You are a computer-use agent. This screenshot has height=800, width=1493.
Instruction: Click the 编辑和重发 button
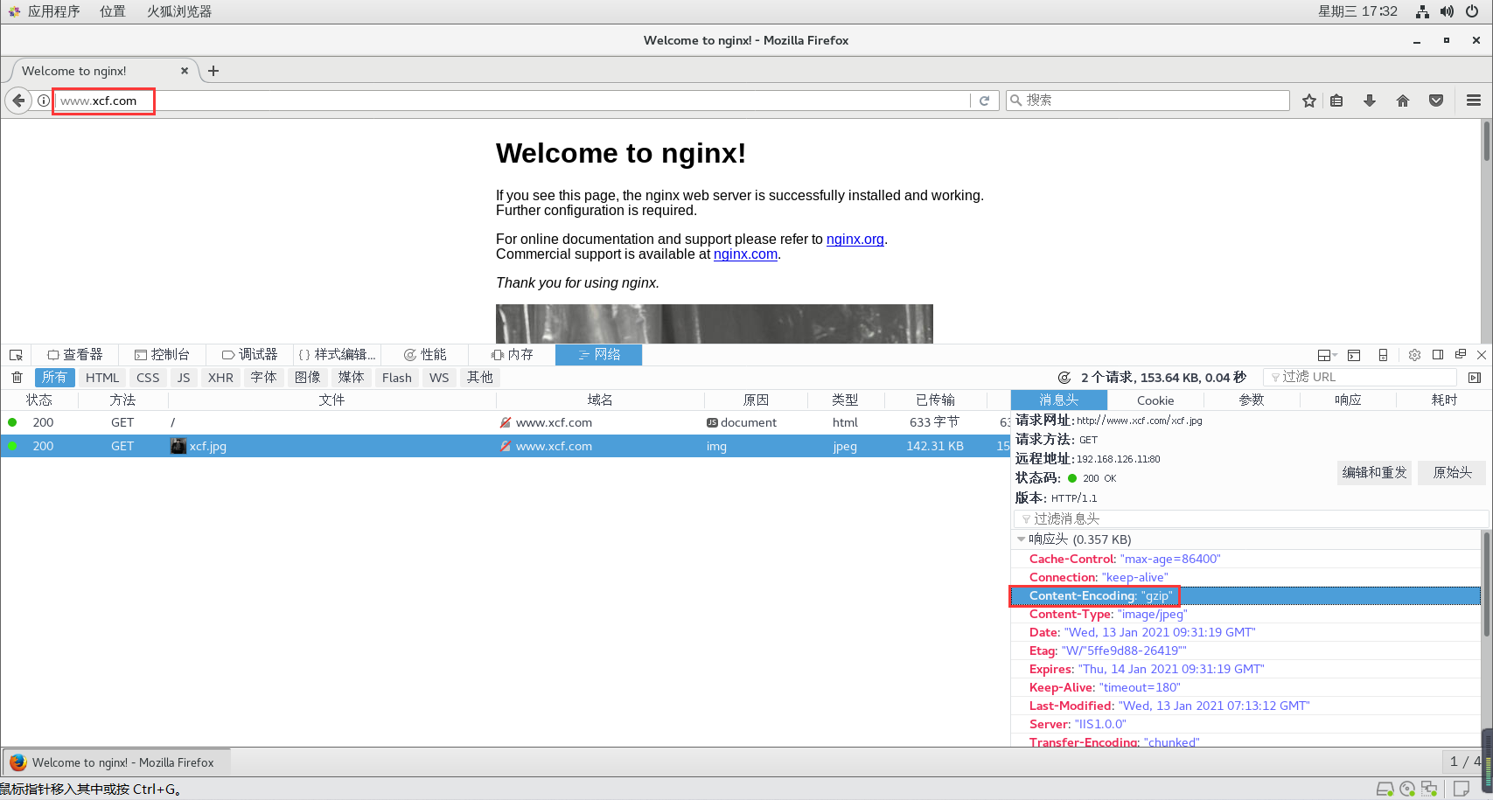1374,473
